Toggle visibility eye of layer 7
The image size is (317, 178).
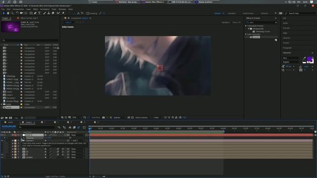[2, 155]
